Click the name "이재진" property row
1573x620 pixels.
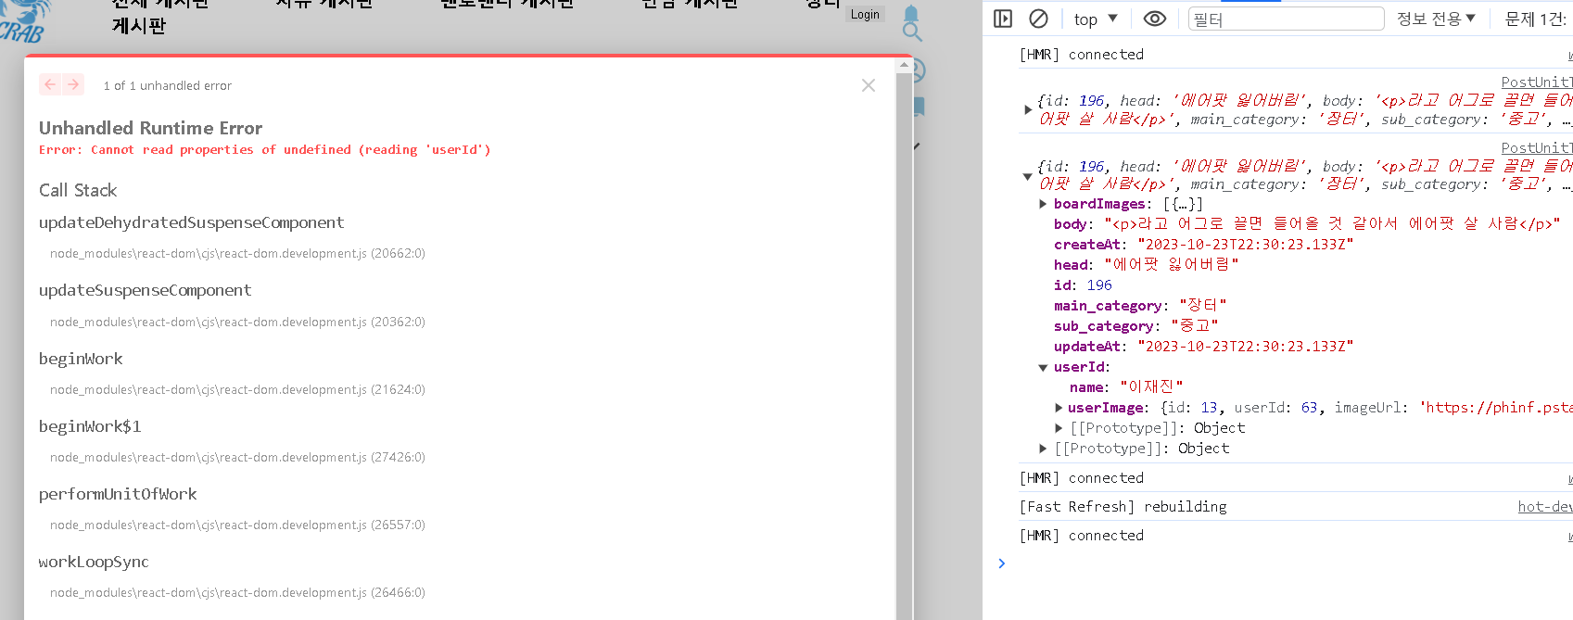[x=1126, y=387]
